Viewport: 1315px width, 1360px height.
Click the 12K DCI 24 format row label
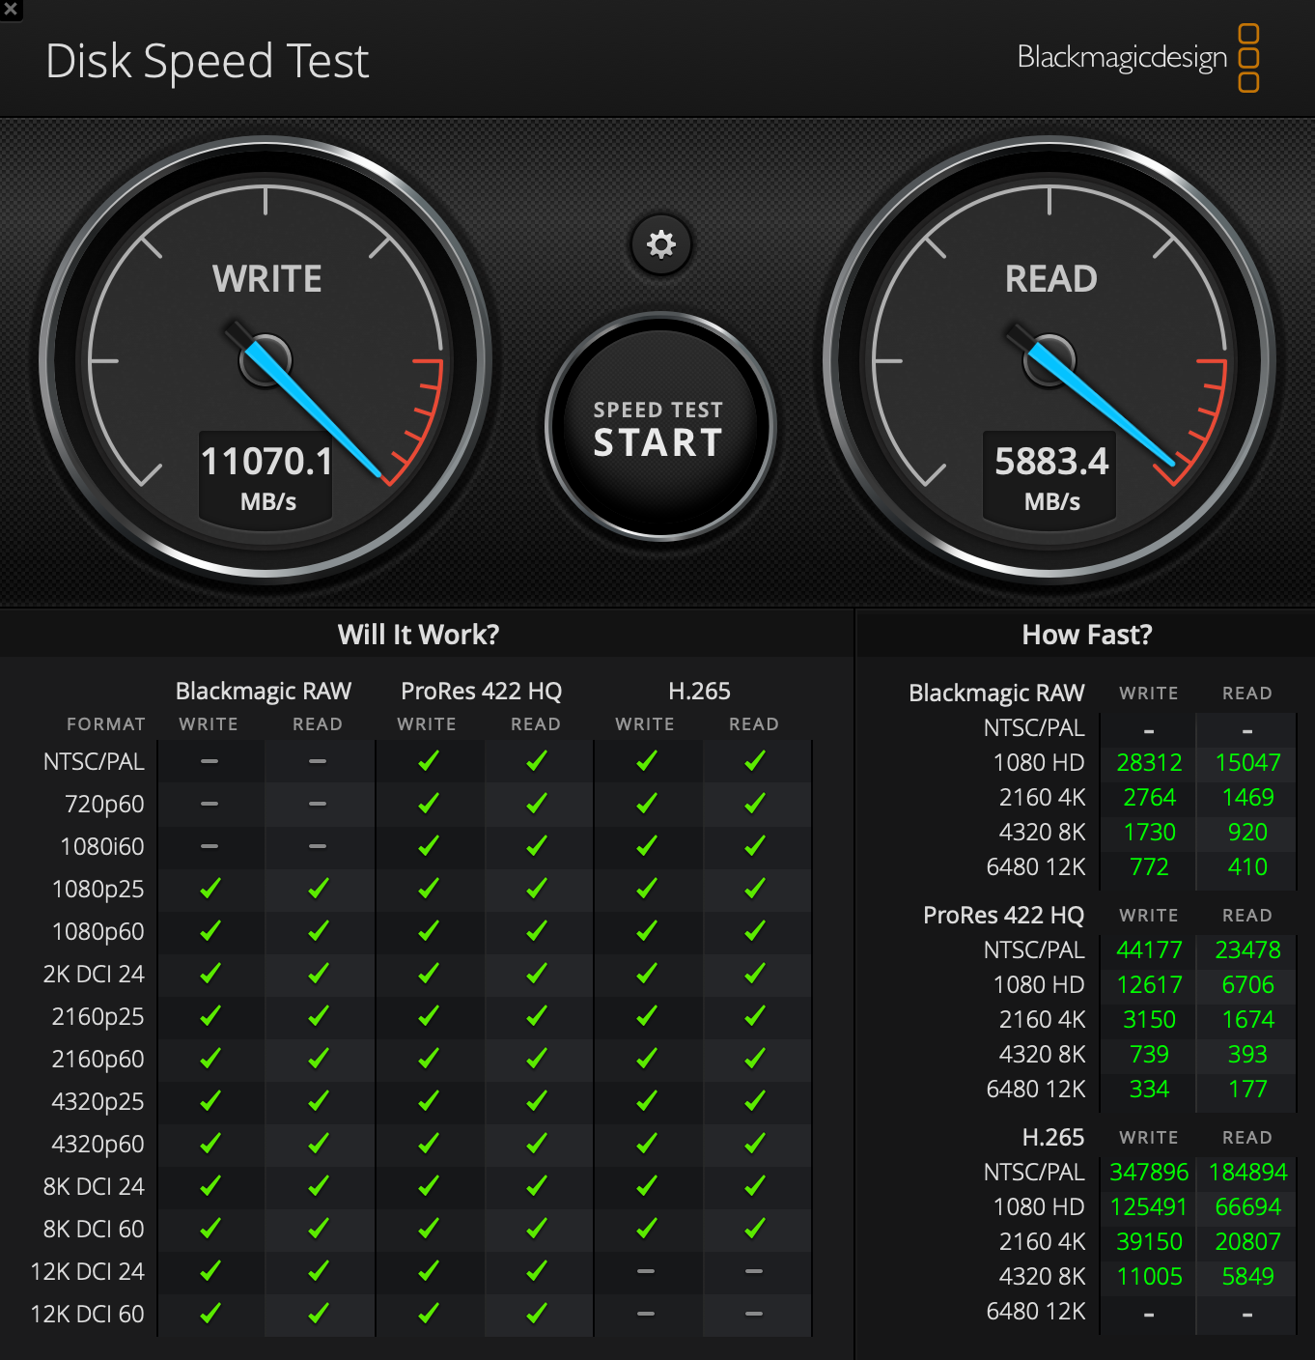[87, 1272]
